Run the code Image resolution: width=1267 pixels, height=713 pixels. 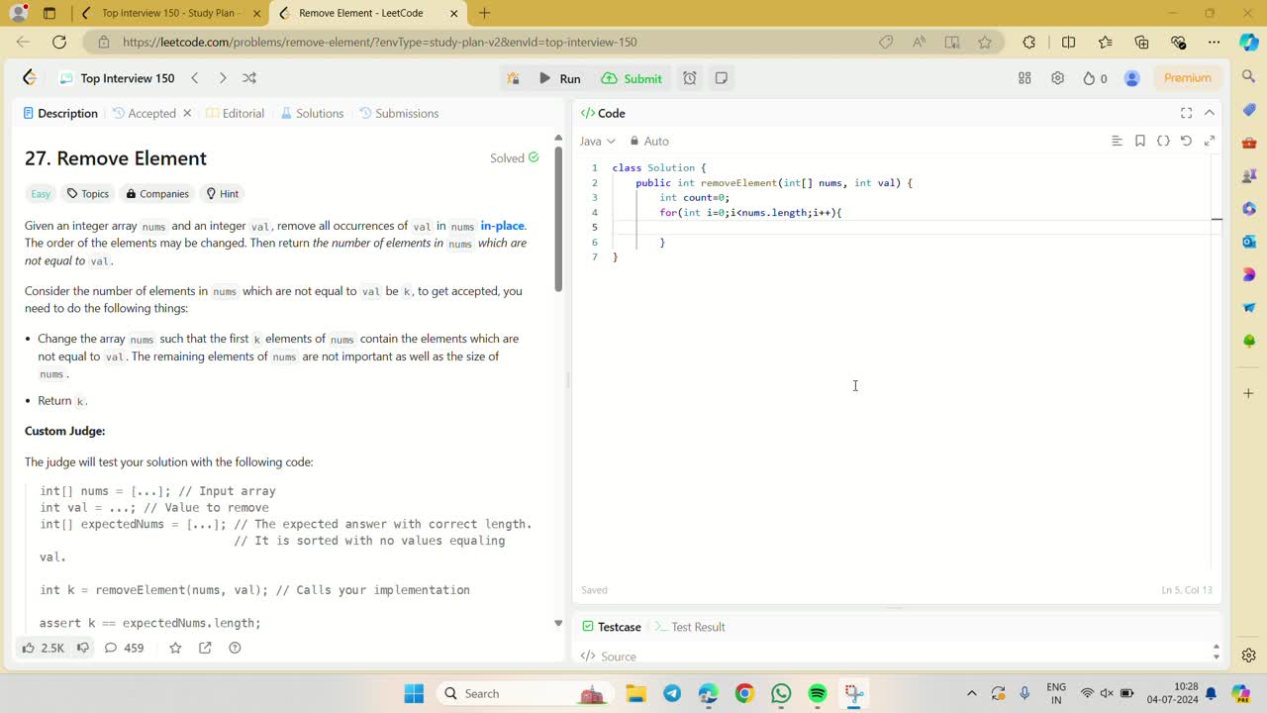560,78
